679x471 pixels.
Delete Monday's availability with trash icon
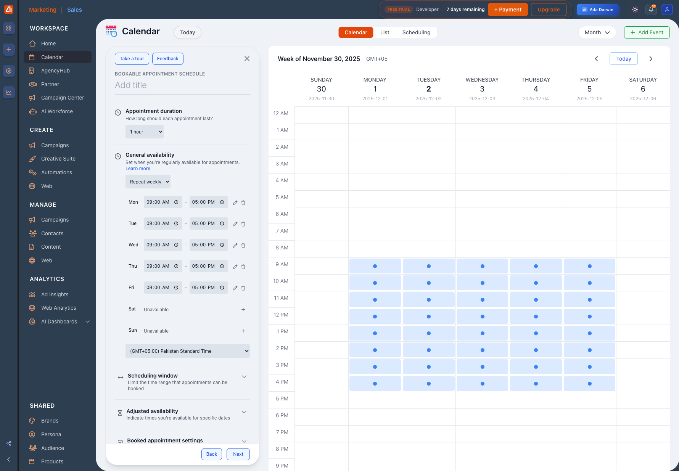[243, 203]
